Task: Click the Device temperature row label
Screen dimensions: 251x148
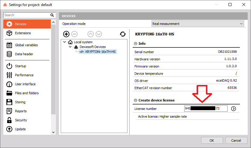Action: coord(149,74)
